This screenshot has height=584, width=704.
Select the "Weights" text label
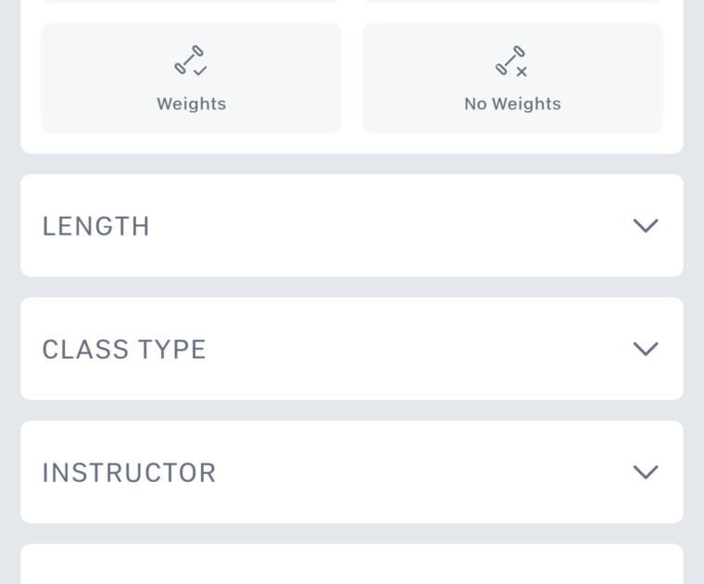click(191, 104)
